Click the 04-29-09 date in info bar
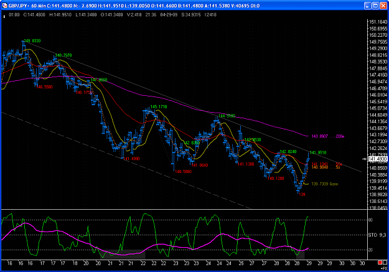 coord(169,15)
